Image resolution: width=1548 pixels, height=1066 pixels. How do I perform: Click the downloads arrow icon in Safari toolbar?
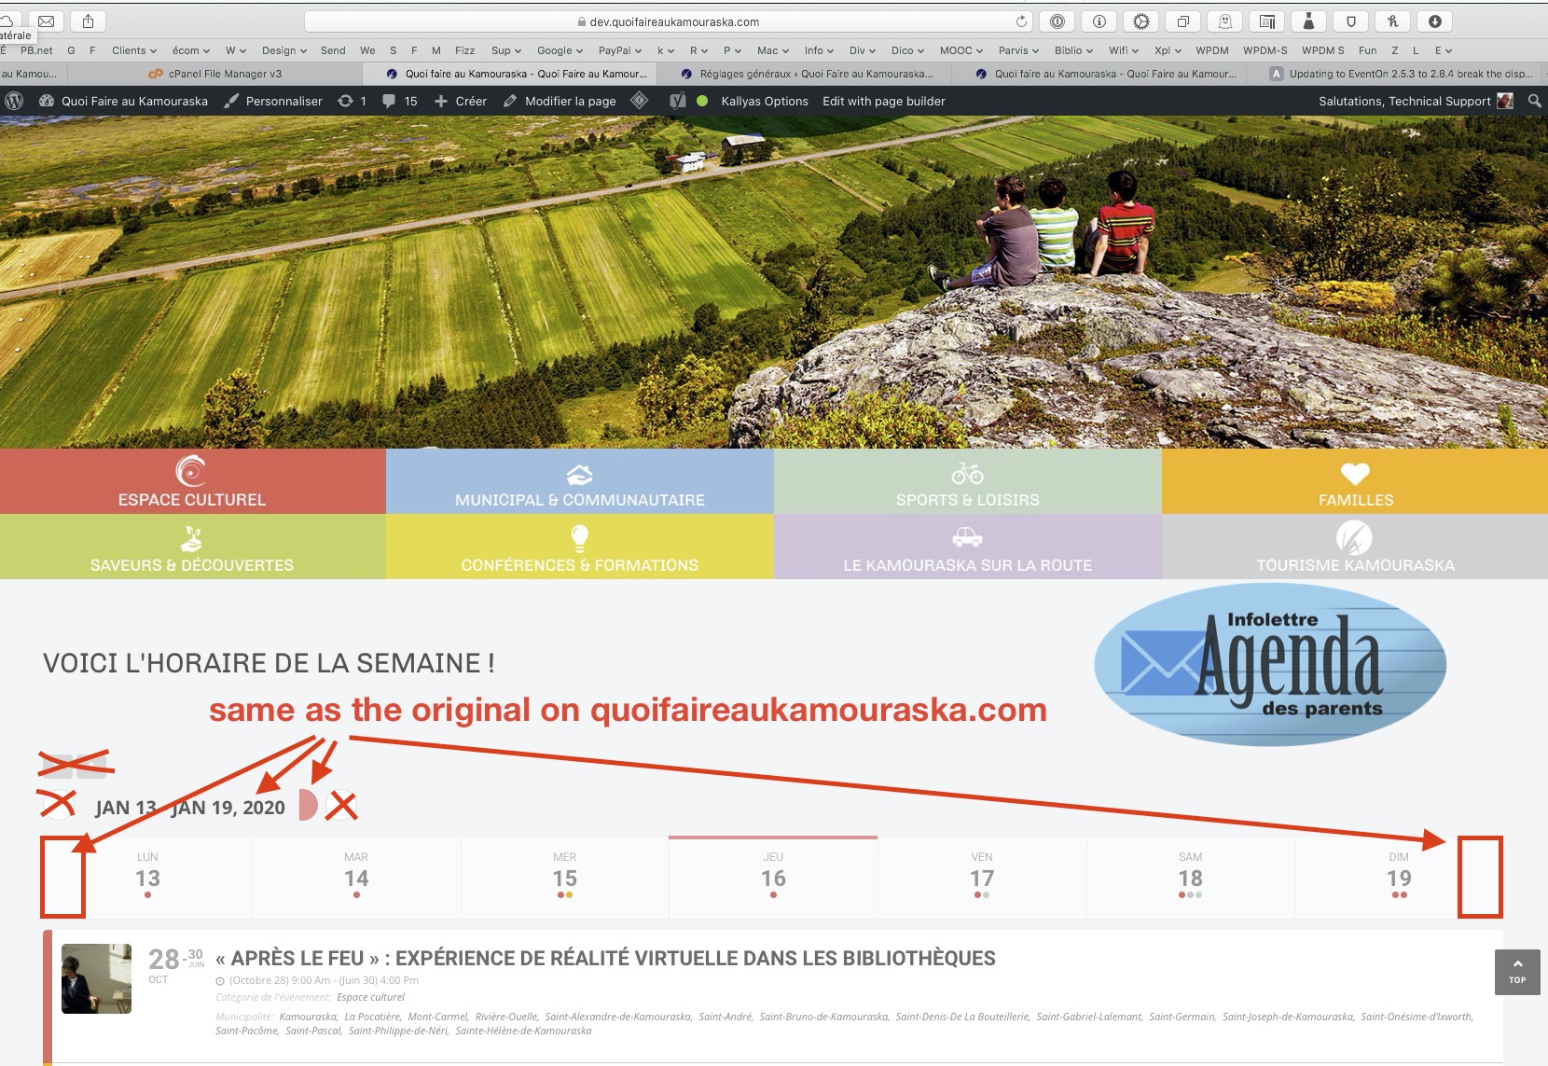point(1434,21)
